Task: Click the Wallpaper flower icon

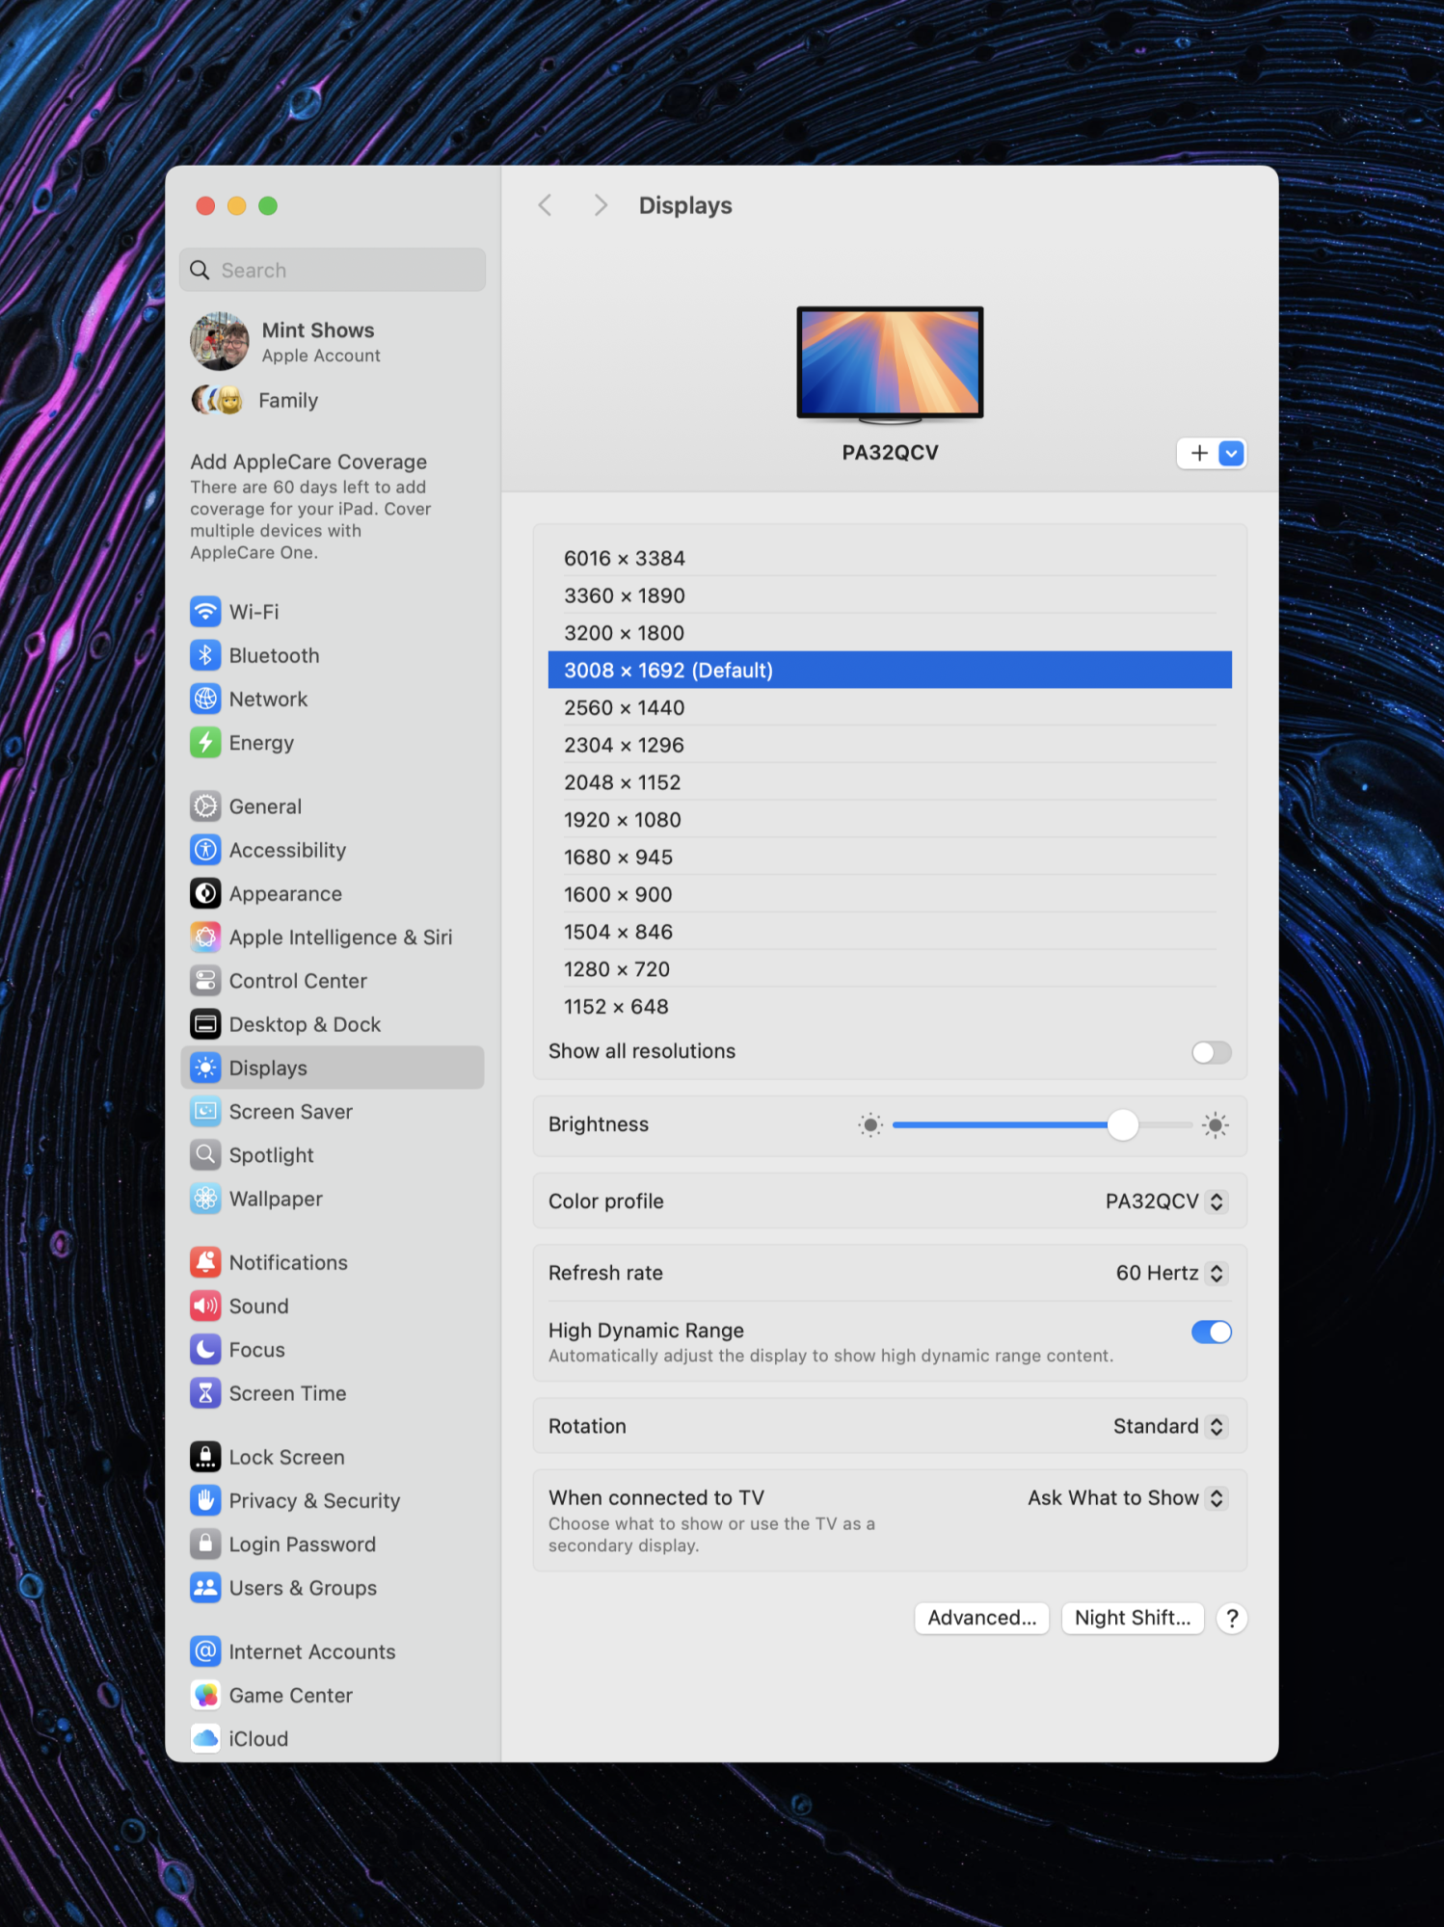Action: 205,1199
